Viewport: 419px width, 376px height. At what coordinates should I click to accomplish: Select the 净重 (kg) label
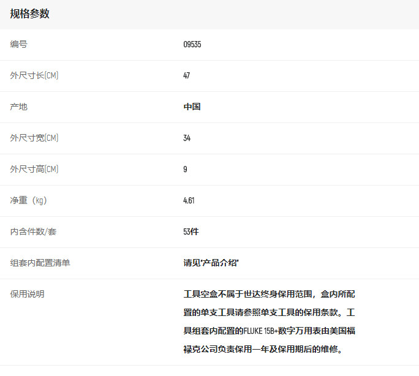[x=29, y=200]
